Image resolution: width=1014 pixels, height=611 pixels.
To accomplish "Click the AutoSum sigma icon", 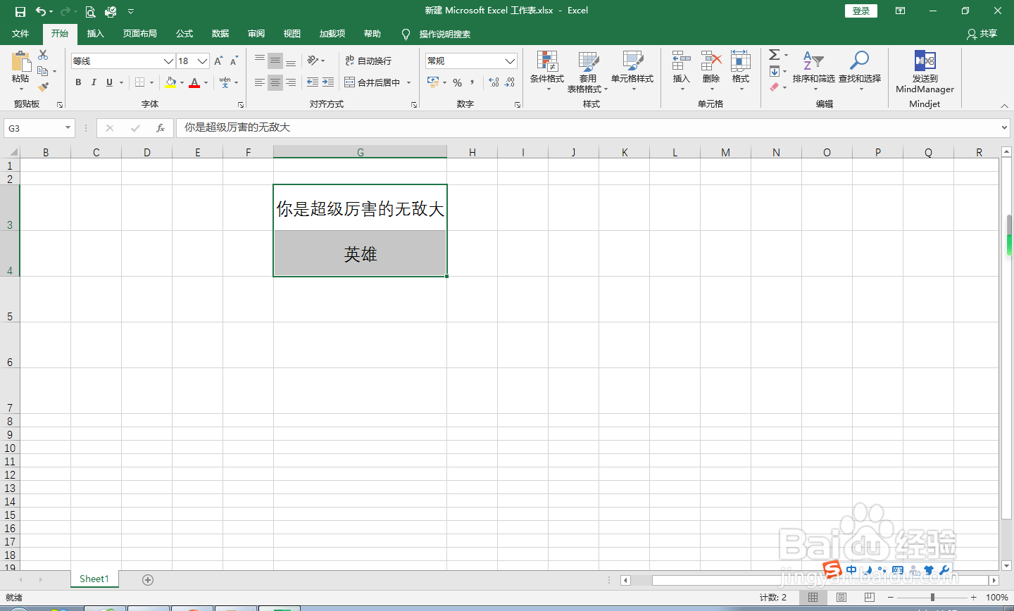I will [774, 55].
